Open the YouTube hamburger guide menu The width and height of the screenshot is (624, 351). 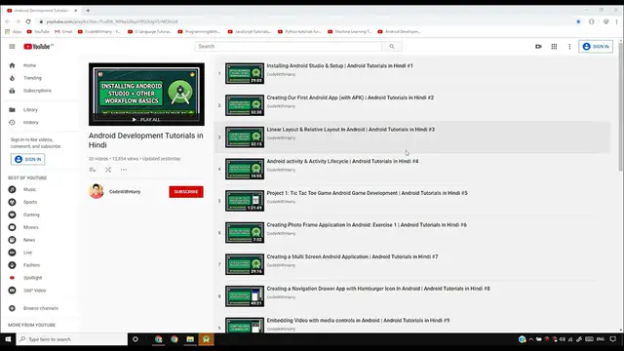[x=12, y=47]
